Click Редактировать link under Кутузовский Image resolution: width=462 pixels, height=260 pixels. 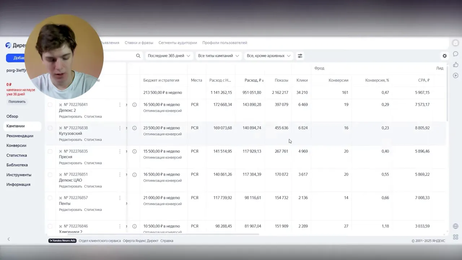tap(70, 140)
